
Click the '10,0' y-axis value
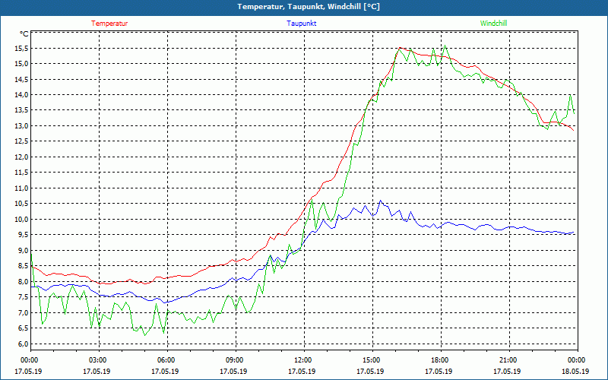point(22,219)
